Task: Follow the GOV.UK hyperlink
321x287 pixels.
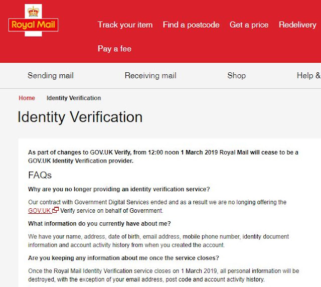Action: 40,211
